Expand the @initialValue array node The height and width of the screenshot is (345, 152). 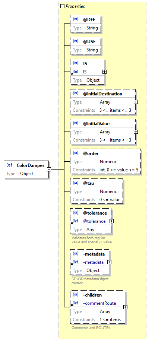click(136, 132)
